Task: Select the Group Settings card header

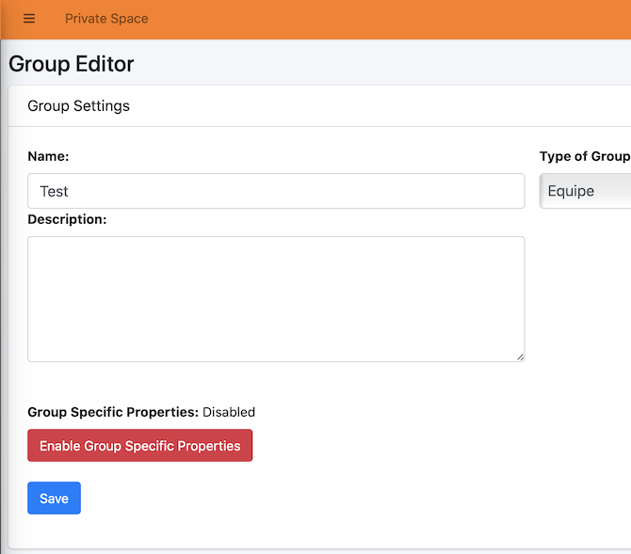Action: pos(319,106)
